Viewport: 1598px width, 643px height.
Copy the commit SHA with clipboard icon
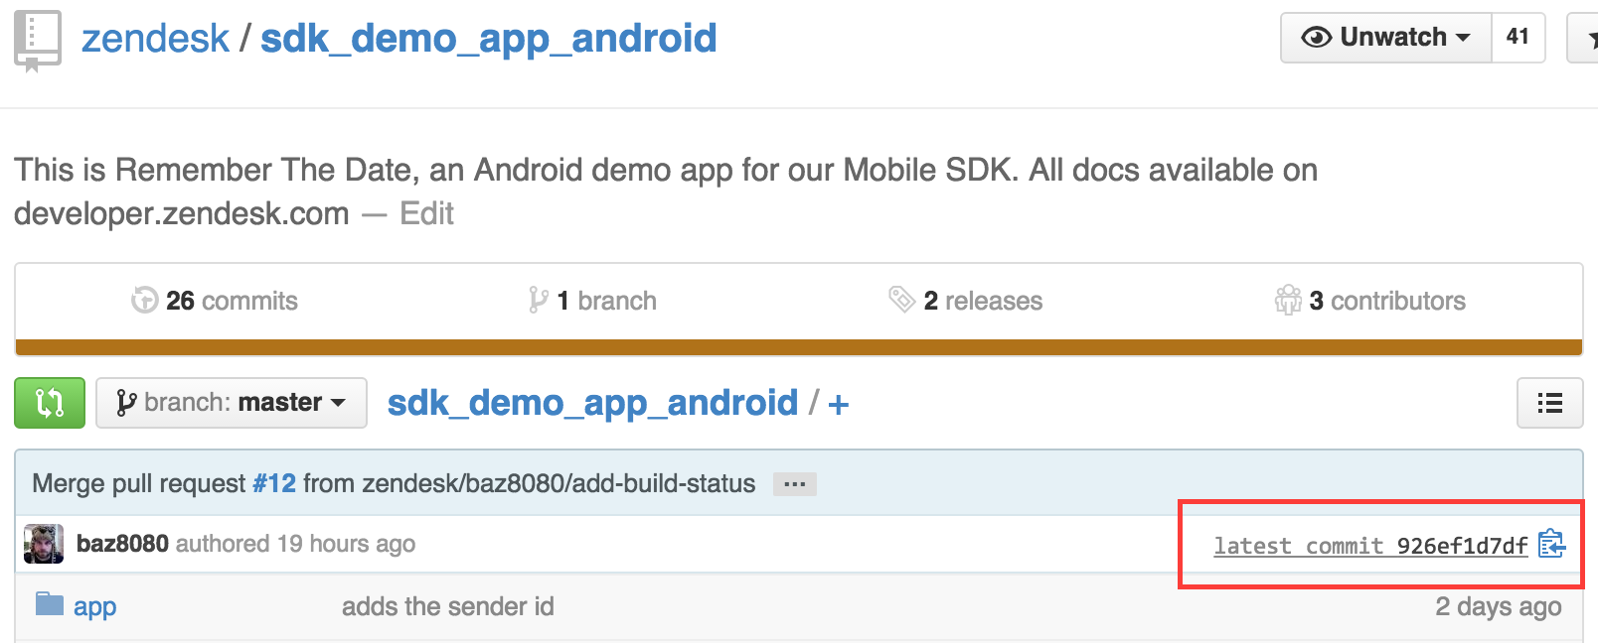pyautogui.click(x=1552, y=544)
